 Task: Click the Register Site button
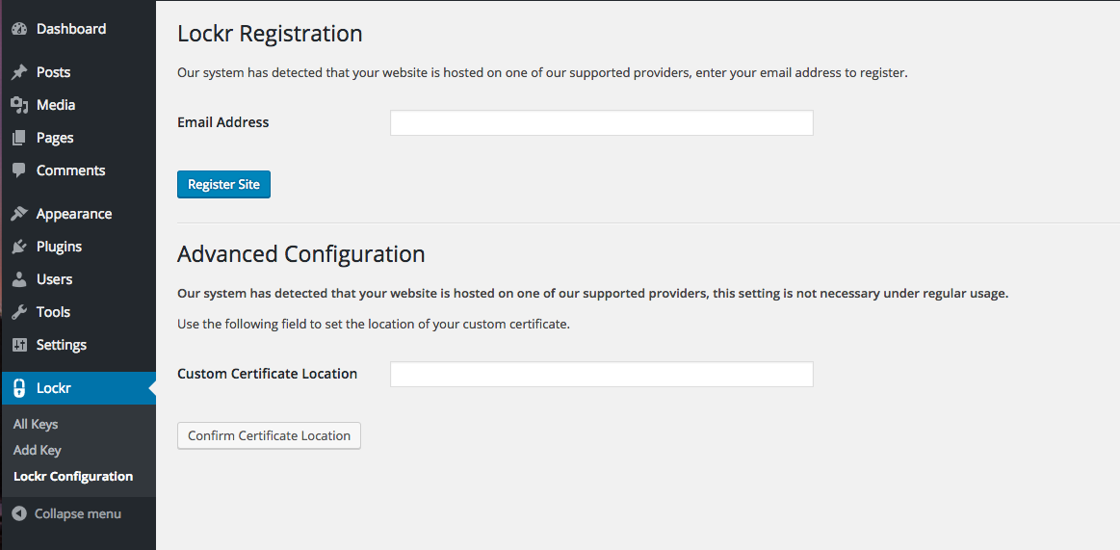tap(223, 184)
